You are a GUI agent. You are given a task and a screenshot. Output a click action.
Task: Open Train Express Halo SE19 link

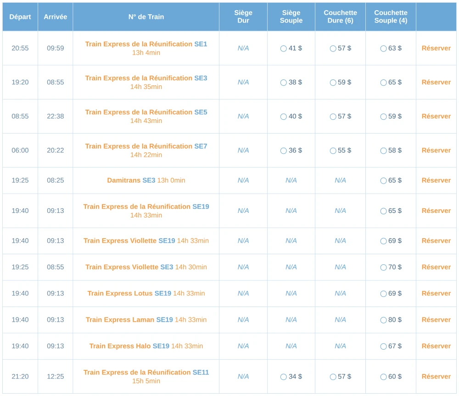click(146, 346)
